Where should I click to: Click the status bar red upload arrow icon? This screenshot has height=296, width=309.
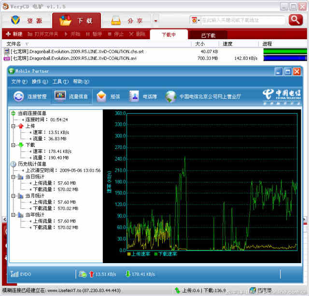click(x=91, y=274)
